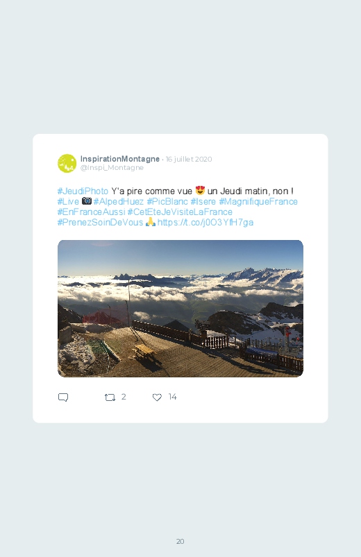Open the #Isere hashtag
This screenshot has width=361, height=557.
click(x=203, y=201)
